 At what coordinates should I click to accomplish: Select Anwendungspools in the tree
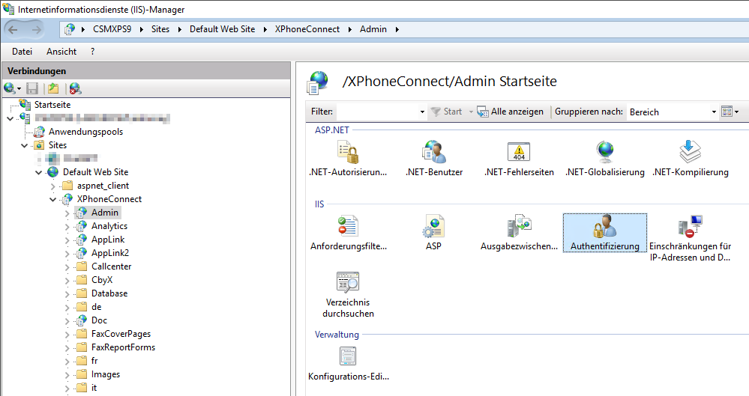click(x=86, y=132)
